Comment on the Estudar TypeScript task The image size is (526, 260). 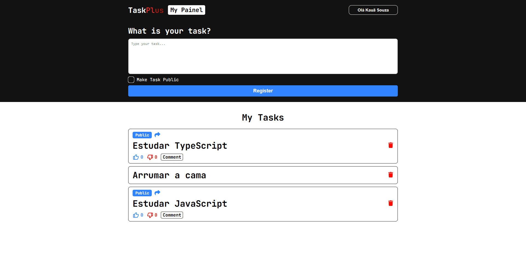tap(172, 157)
